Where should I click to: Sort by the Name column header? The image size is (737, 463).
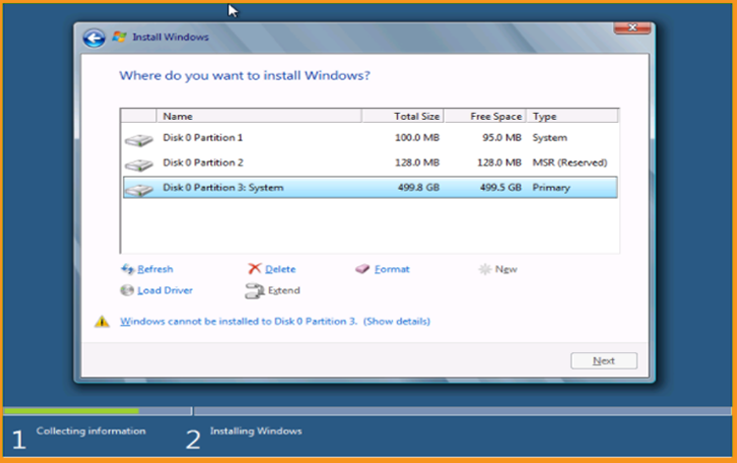259,116
